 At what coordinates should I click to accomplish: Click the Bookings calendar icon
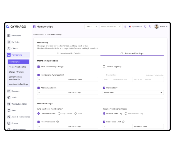click(x=9, y=91)
